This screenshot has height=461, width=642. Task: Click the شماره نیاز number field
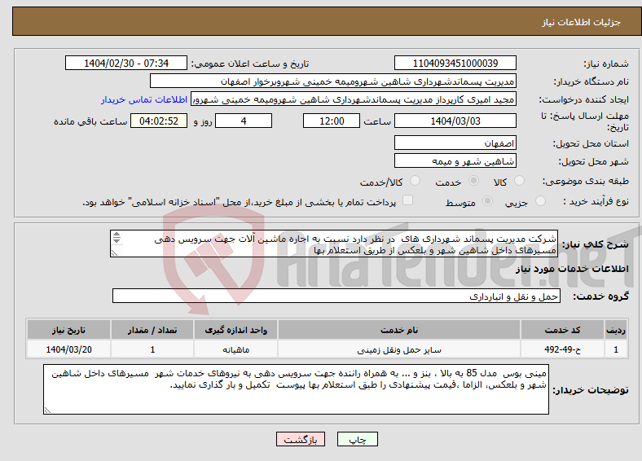455,63
